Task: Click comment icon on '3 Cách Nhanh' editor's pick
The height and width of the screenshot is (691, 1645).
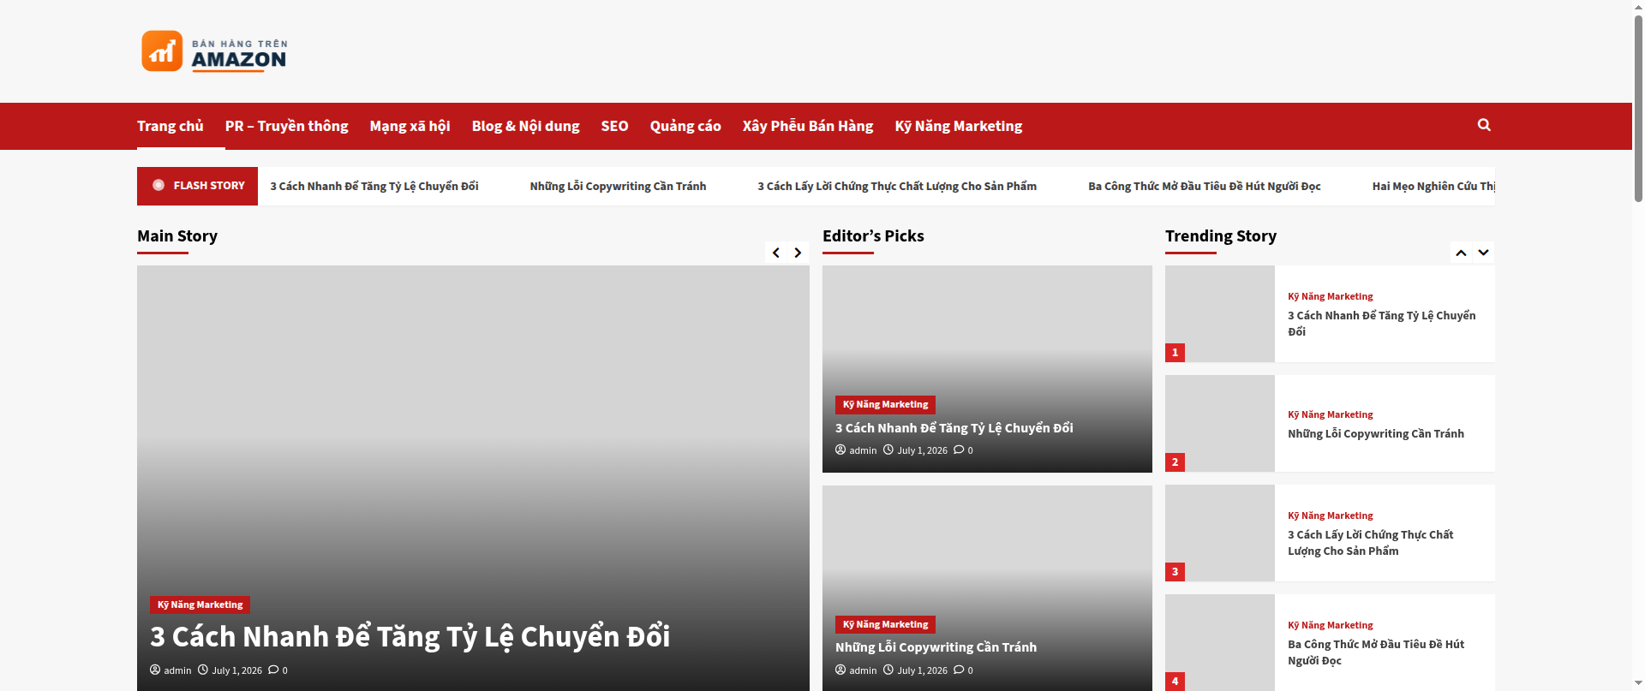Action: (x=959, y=450)
